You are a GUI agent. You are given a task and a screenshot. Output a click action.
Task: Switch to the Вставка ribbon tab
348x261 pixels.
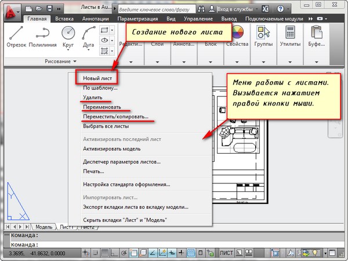[64, 20]
